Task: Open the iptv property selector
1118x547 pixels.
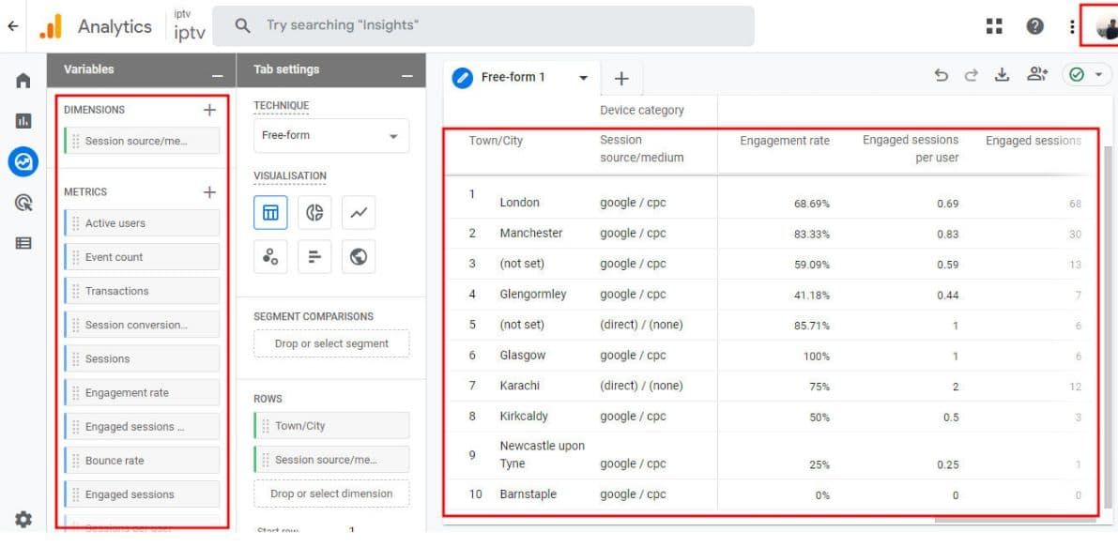Action: (x=190, y=26)
